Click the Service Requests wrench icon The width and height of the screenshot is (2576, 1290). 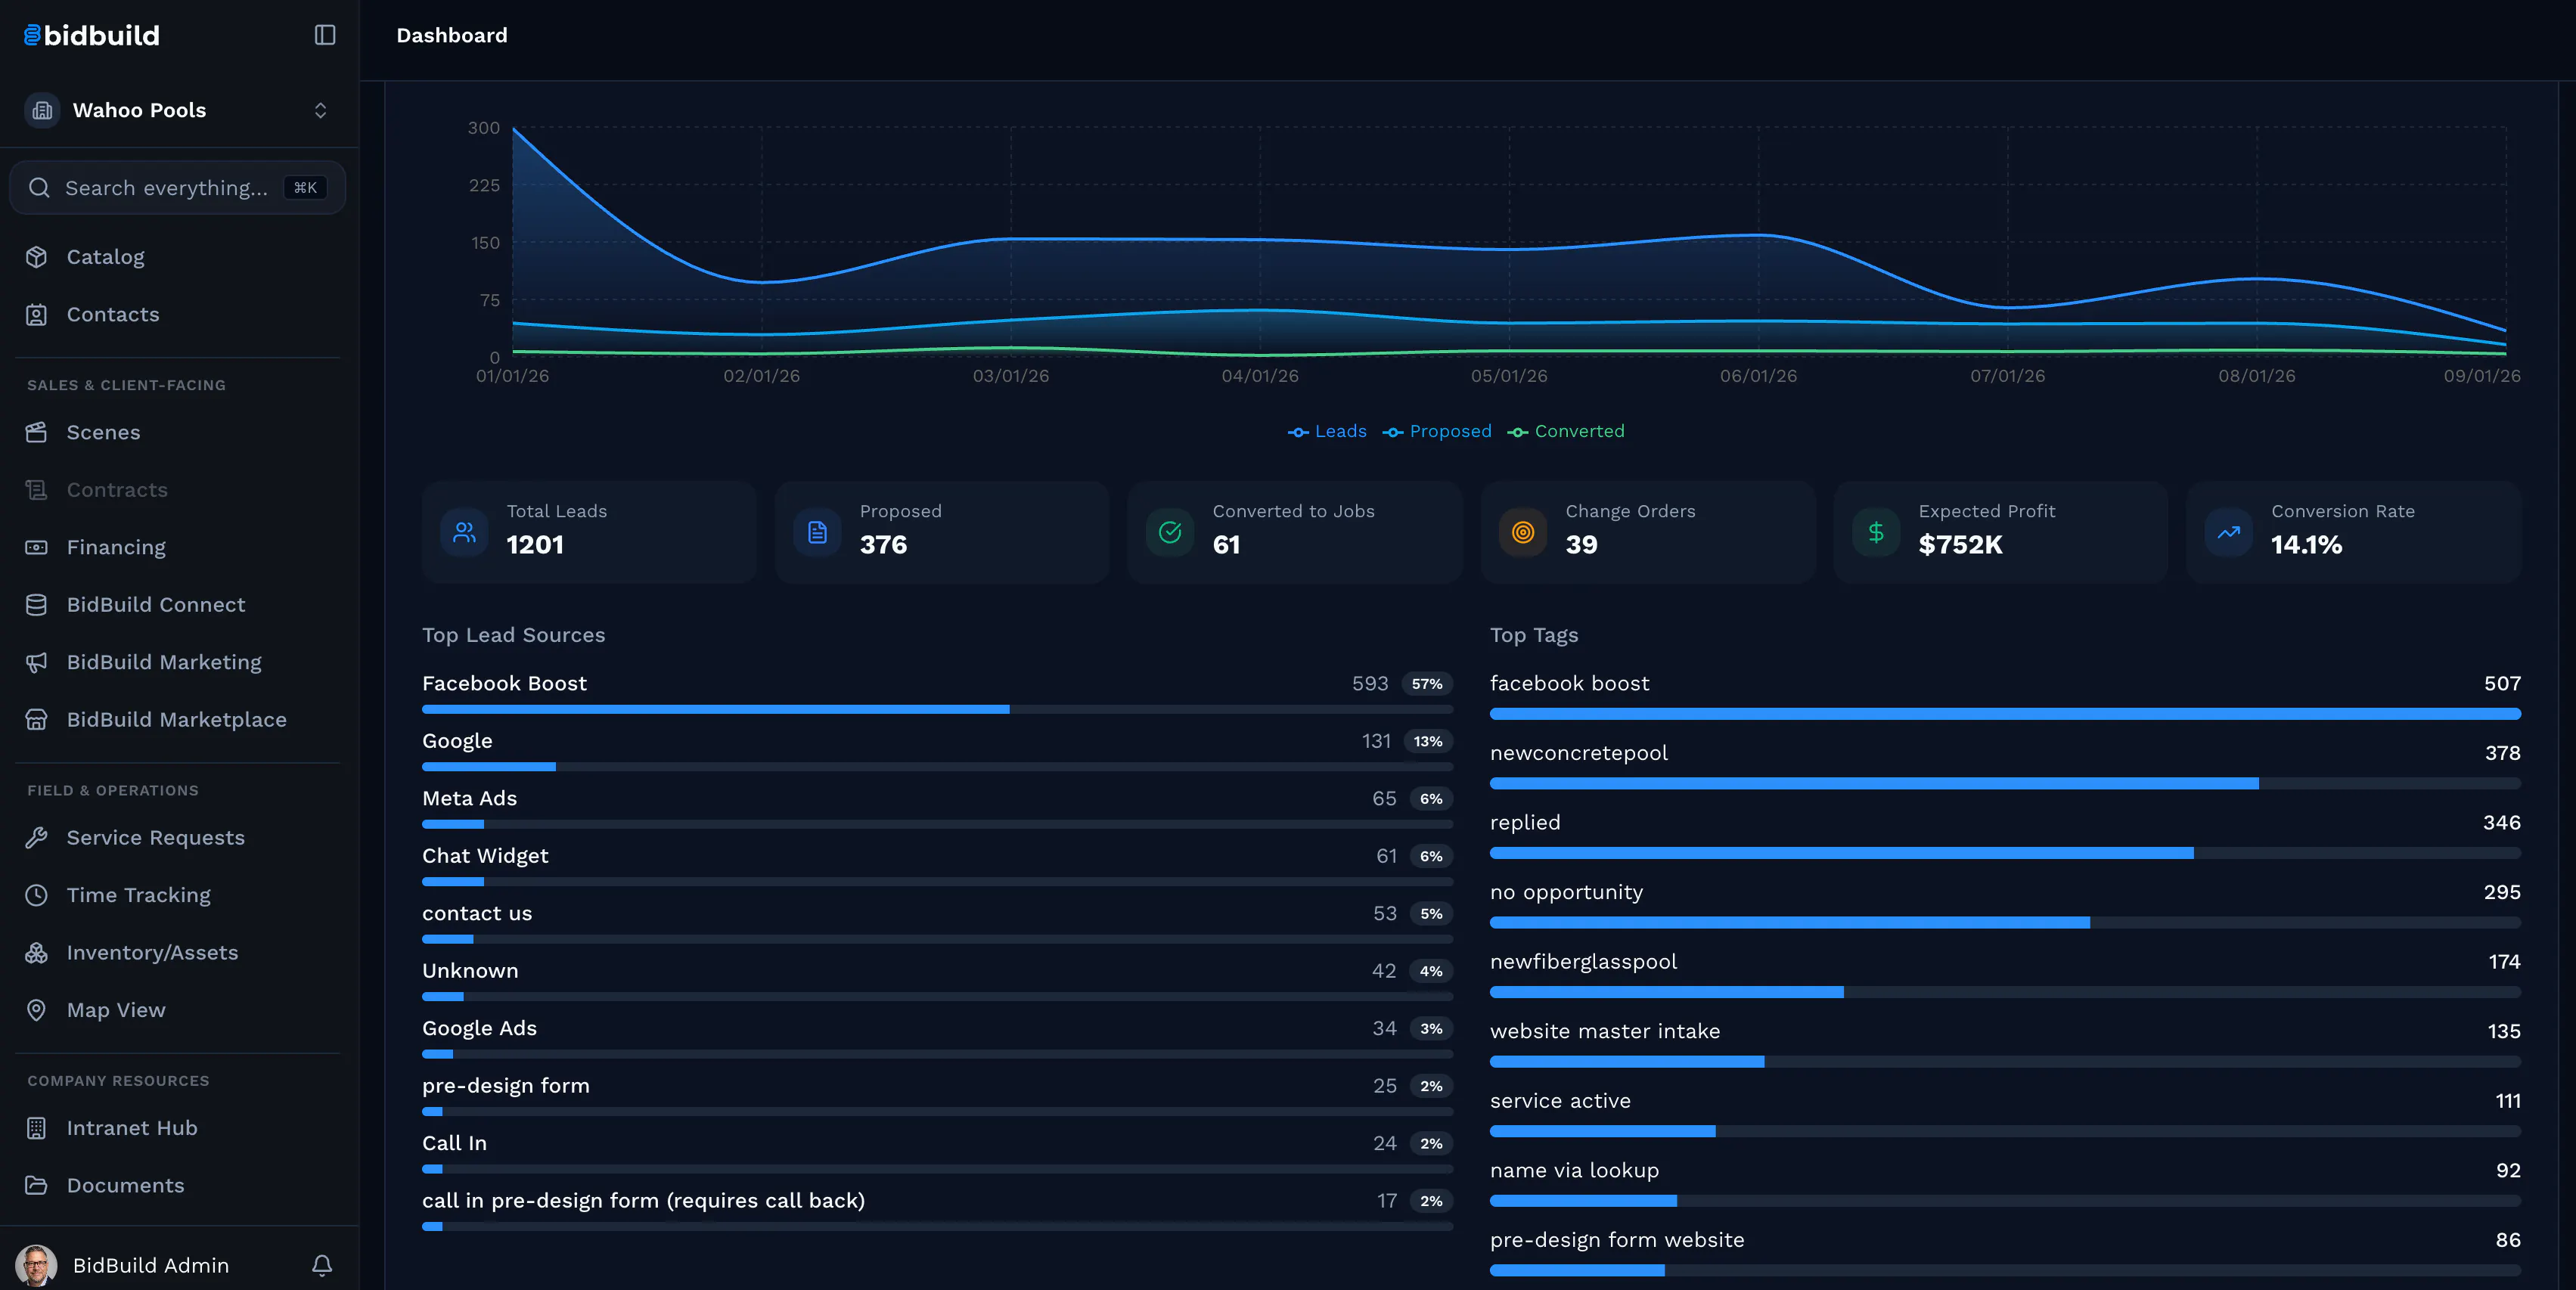37,838
